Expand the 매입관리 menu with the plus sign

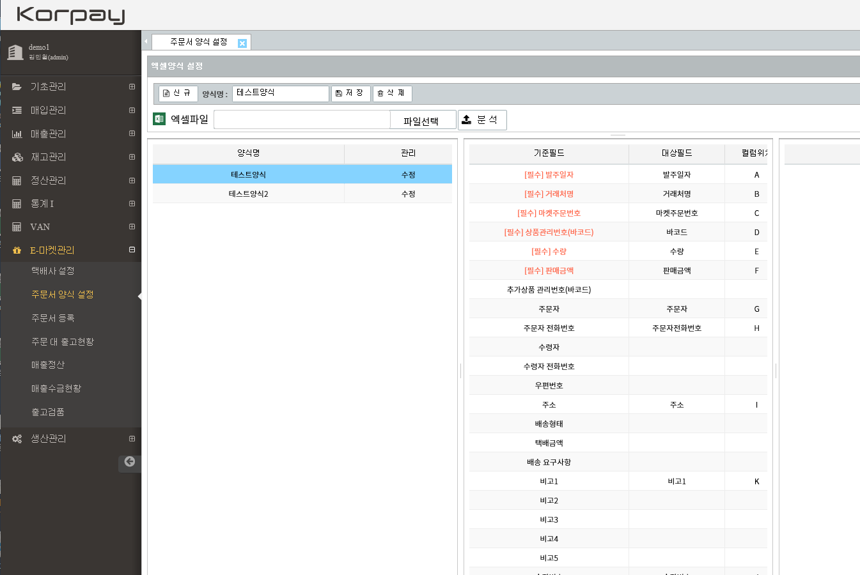pyautogui.click(x=132, y=110)
